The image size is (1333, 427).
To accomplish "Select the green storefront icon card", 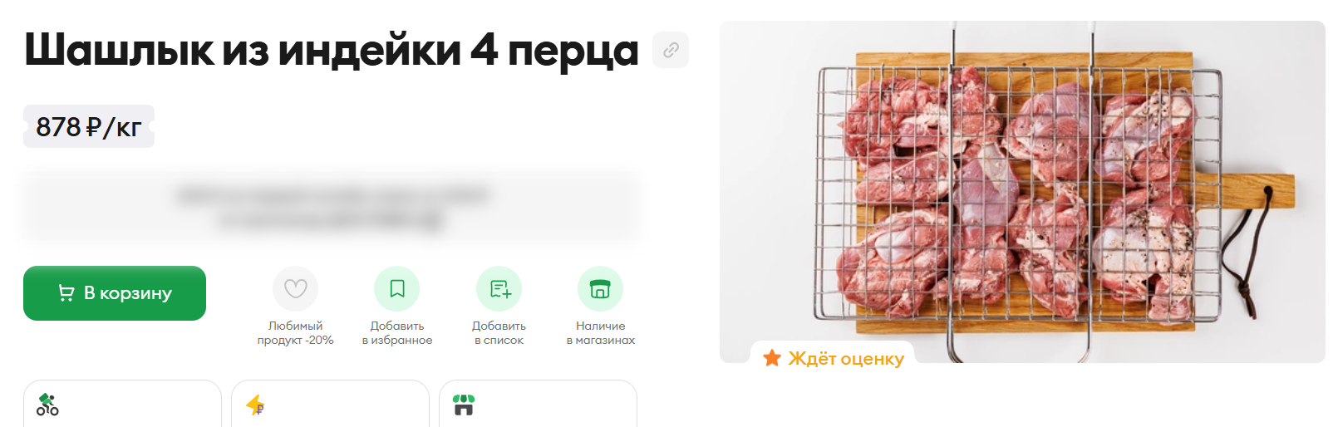I will (x=464, y=405).
